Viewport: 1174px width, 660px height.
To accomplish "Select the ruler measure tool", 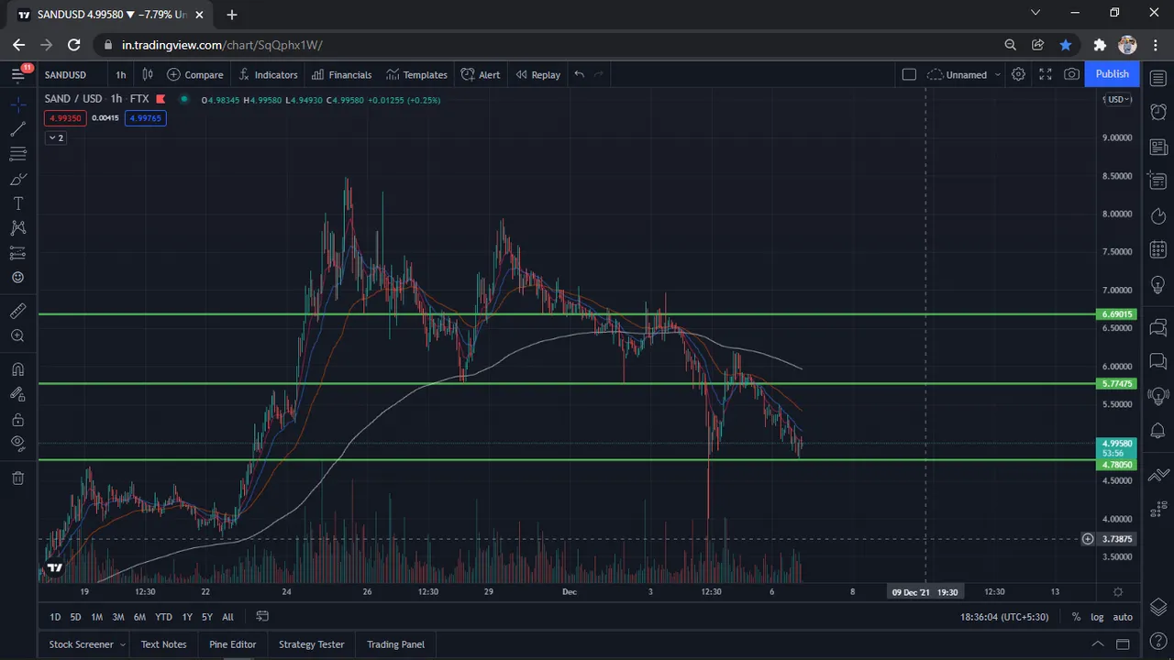I will tap(17, 312).
